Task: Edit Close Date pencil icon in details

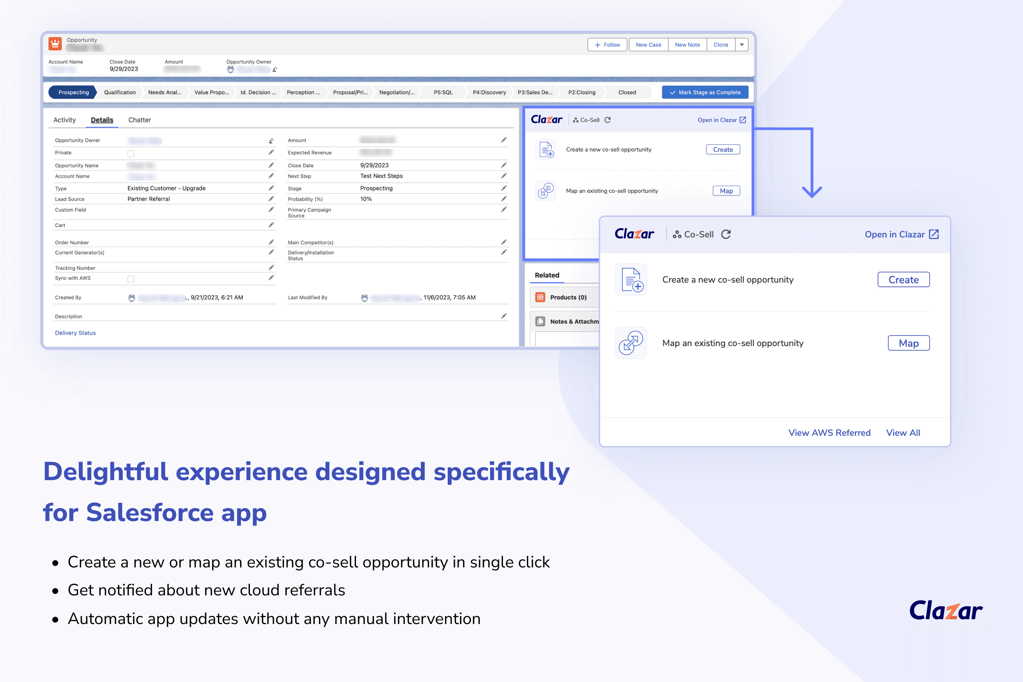Action: 504,165
